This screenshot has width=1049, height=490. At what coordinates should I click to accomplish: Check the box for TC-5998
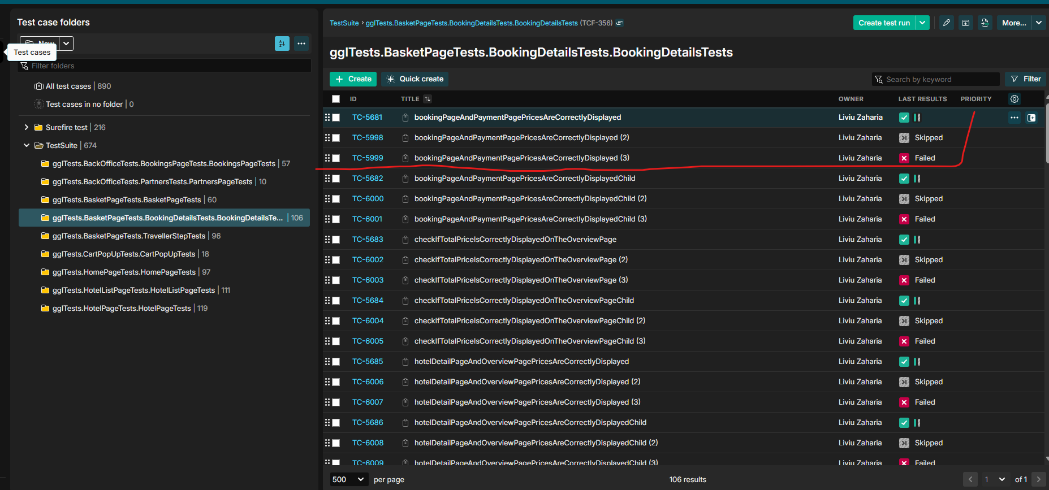pos(336,138)
